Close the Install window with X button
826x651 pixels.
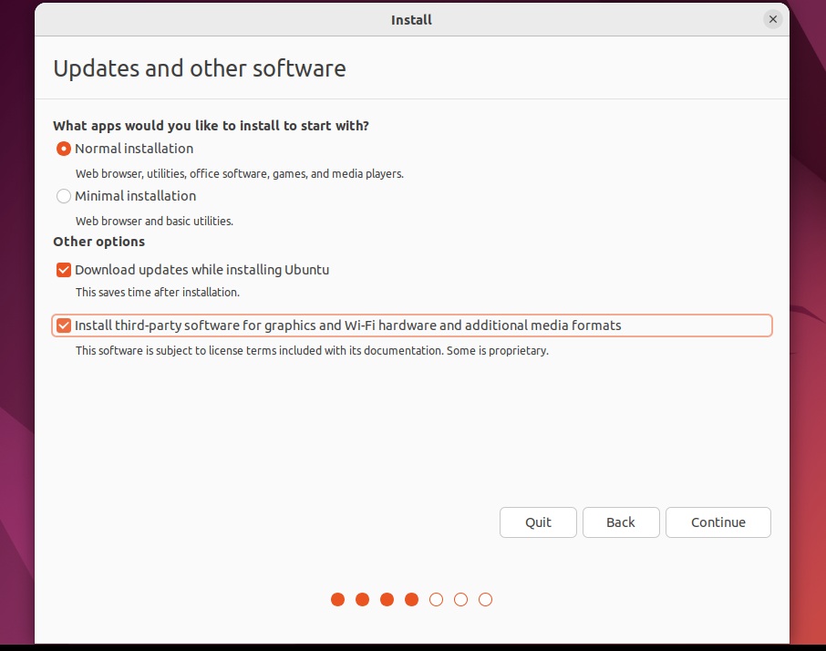[772, 19]
